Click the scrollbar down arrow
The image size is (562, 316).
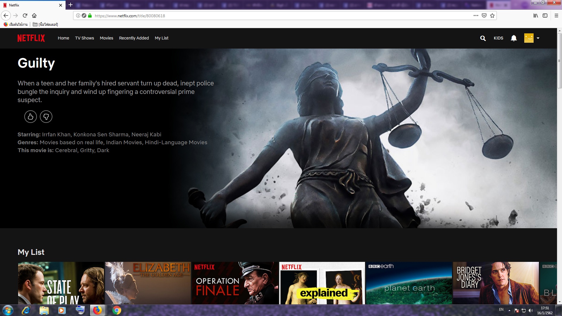[x=559, y=302]
